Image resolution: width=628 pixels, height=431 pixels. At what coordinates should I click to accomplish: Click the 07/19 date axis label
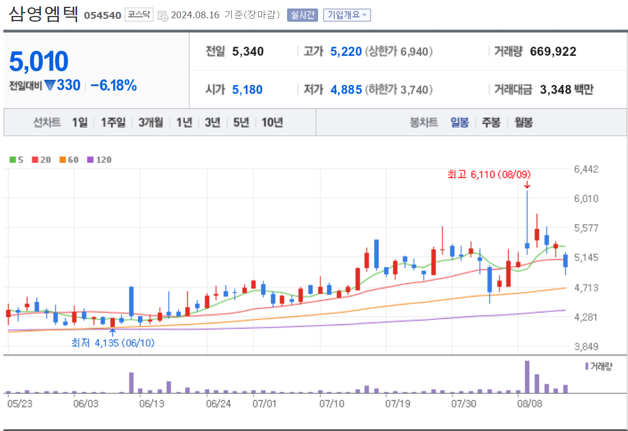(x=398, y=404)
